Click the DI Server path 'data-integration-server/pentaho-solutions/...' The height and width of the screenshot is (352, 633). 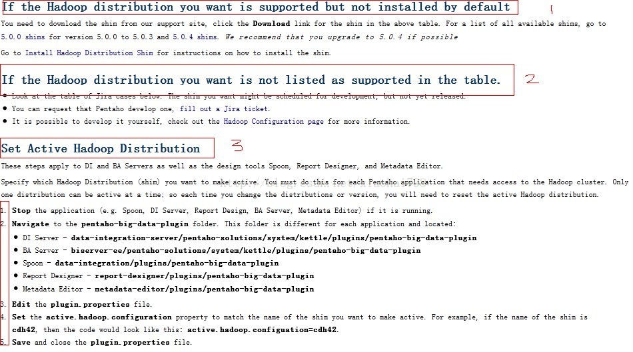click(274, 238)
